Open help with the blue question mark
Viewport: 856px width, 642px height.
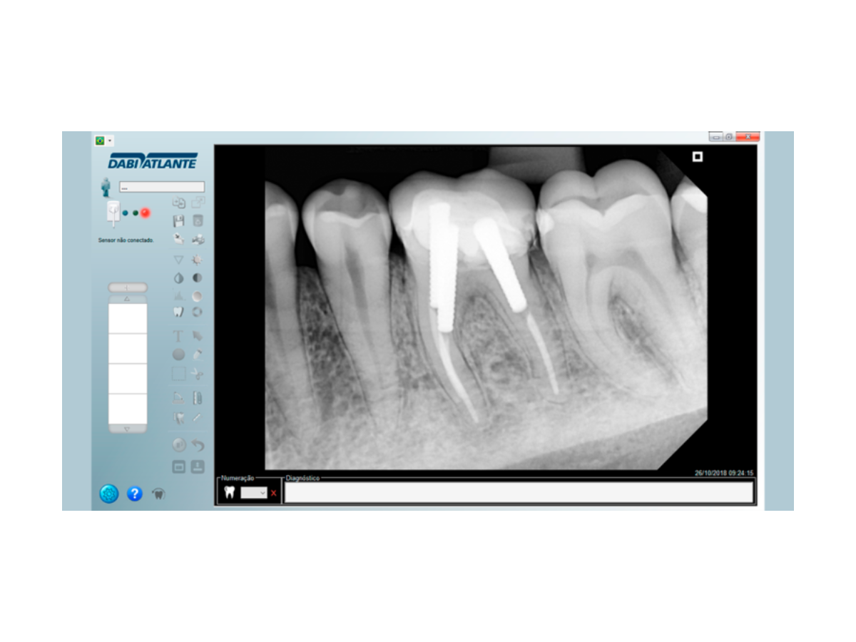pyautogui.click(x=135, y=493)
